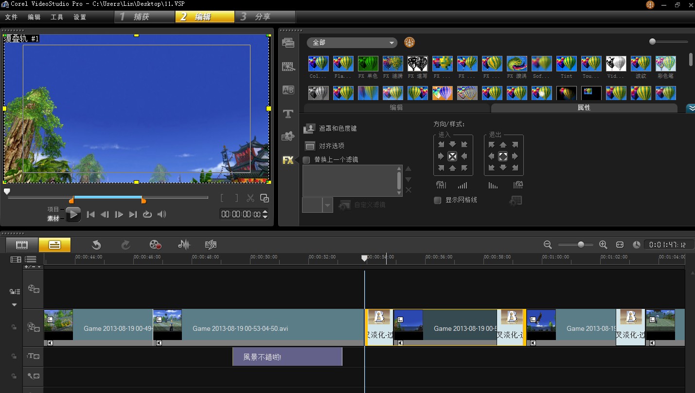The height and width of the screenshot is (393, 695).
Task: Enable 替换上一个滤镜 checkbox
Action: click(306, 160)
